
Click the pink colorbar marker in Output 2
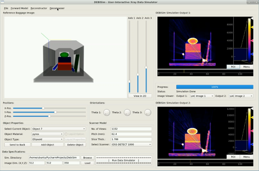pos(252,131)
